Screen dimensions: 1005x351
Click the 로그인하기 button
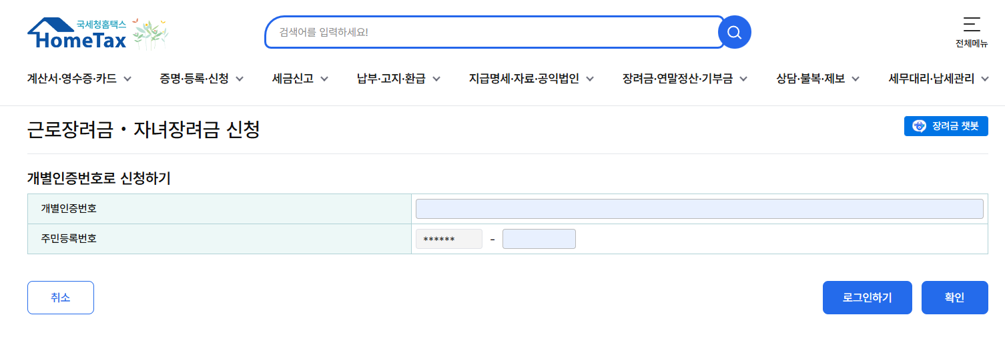[867, 298]
